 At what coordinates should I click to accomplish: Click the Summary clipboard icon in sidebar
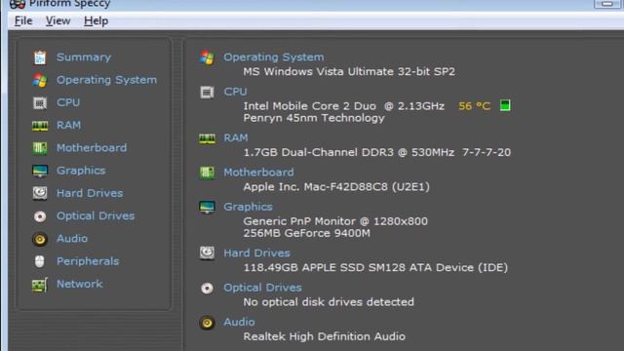pos(40,58)
